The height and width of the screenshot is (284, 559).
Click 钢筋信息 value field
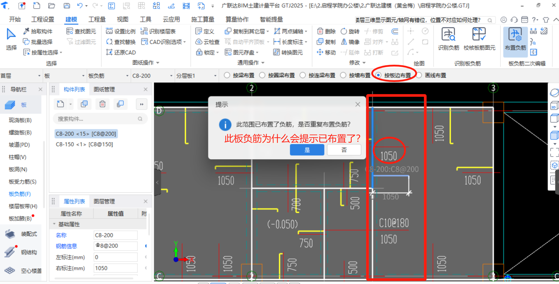(116, 246)
